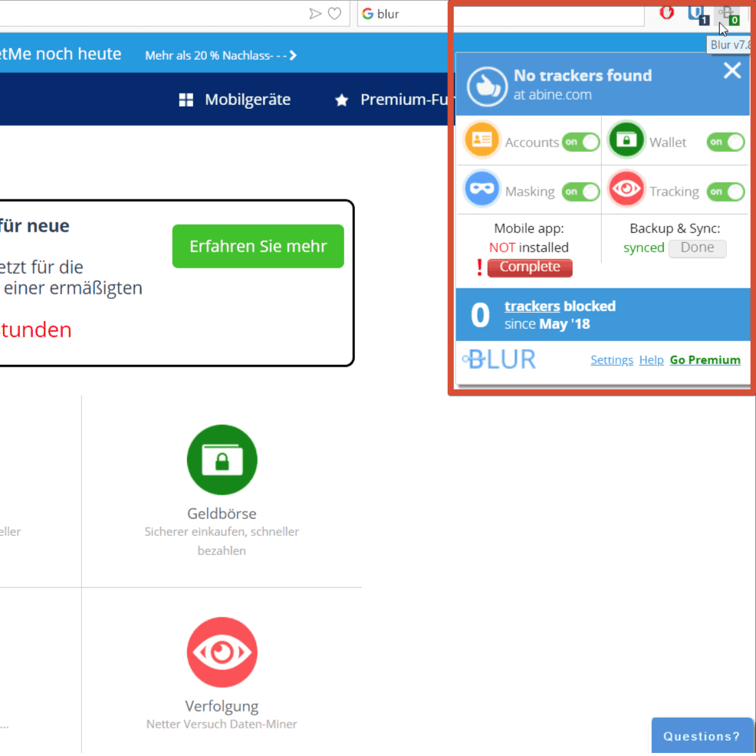Click the Geldbörse heading text
The image size is (756, 756).
coord(222,514)
